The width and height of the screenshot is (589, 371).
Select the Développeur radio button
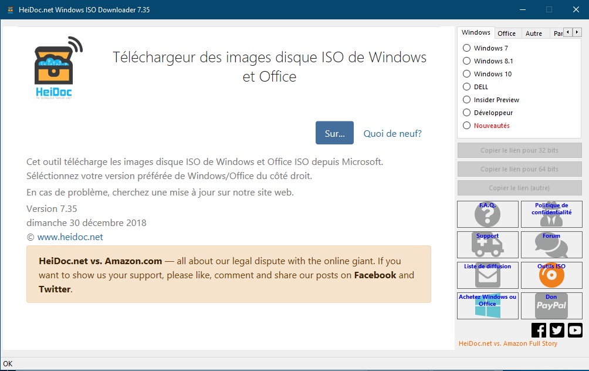(x=466, y=112)
